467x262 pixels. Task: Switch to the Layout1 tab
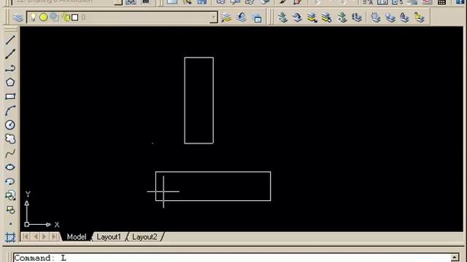point(109,237)
